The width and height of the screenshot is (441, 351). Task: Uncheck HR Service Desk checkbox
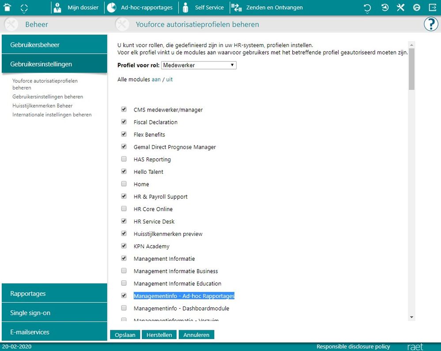pyautogui.click(x=124, y=220)
